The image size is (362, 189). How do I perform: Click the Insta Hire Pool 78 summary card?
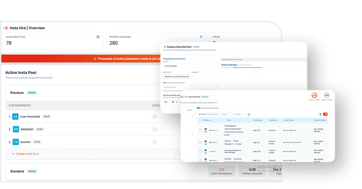point(53,41)
